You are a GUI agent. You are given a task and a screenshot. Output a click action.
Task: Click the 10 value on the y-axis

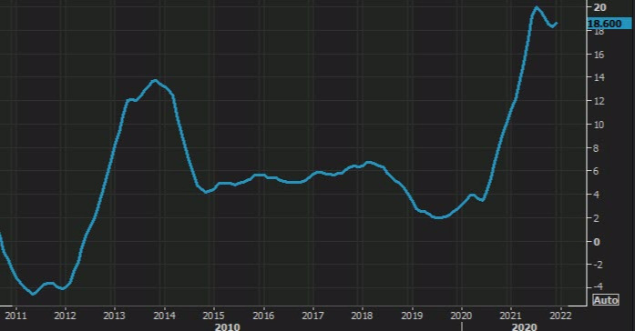[599, 125]
